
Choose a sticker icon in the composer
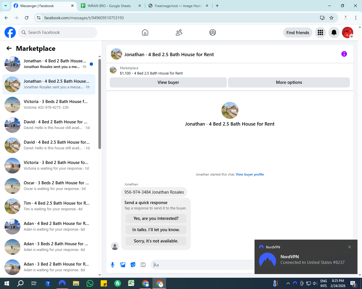[133, 265]
